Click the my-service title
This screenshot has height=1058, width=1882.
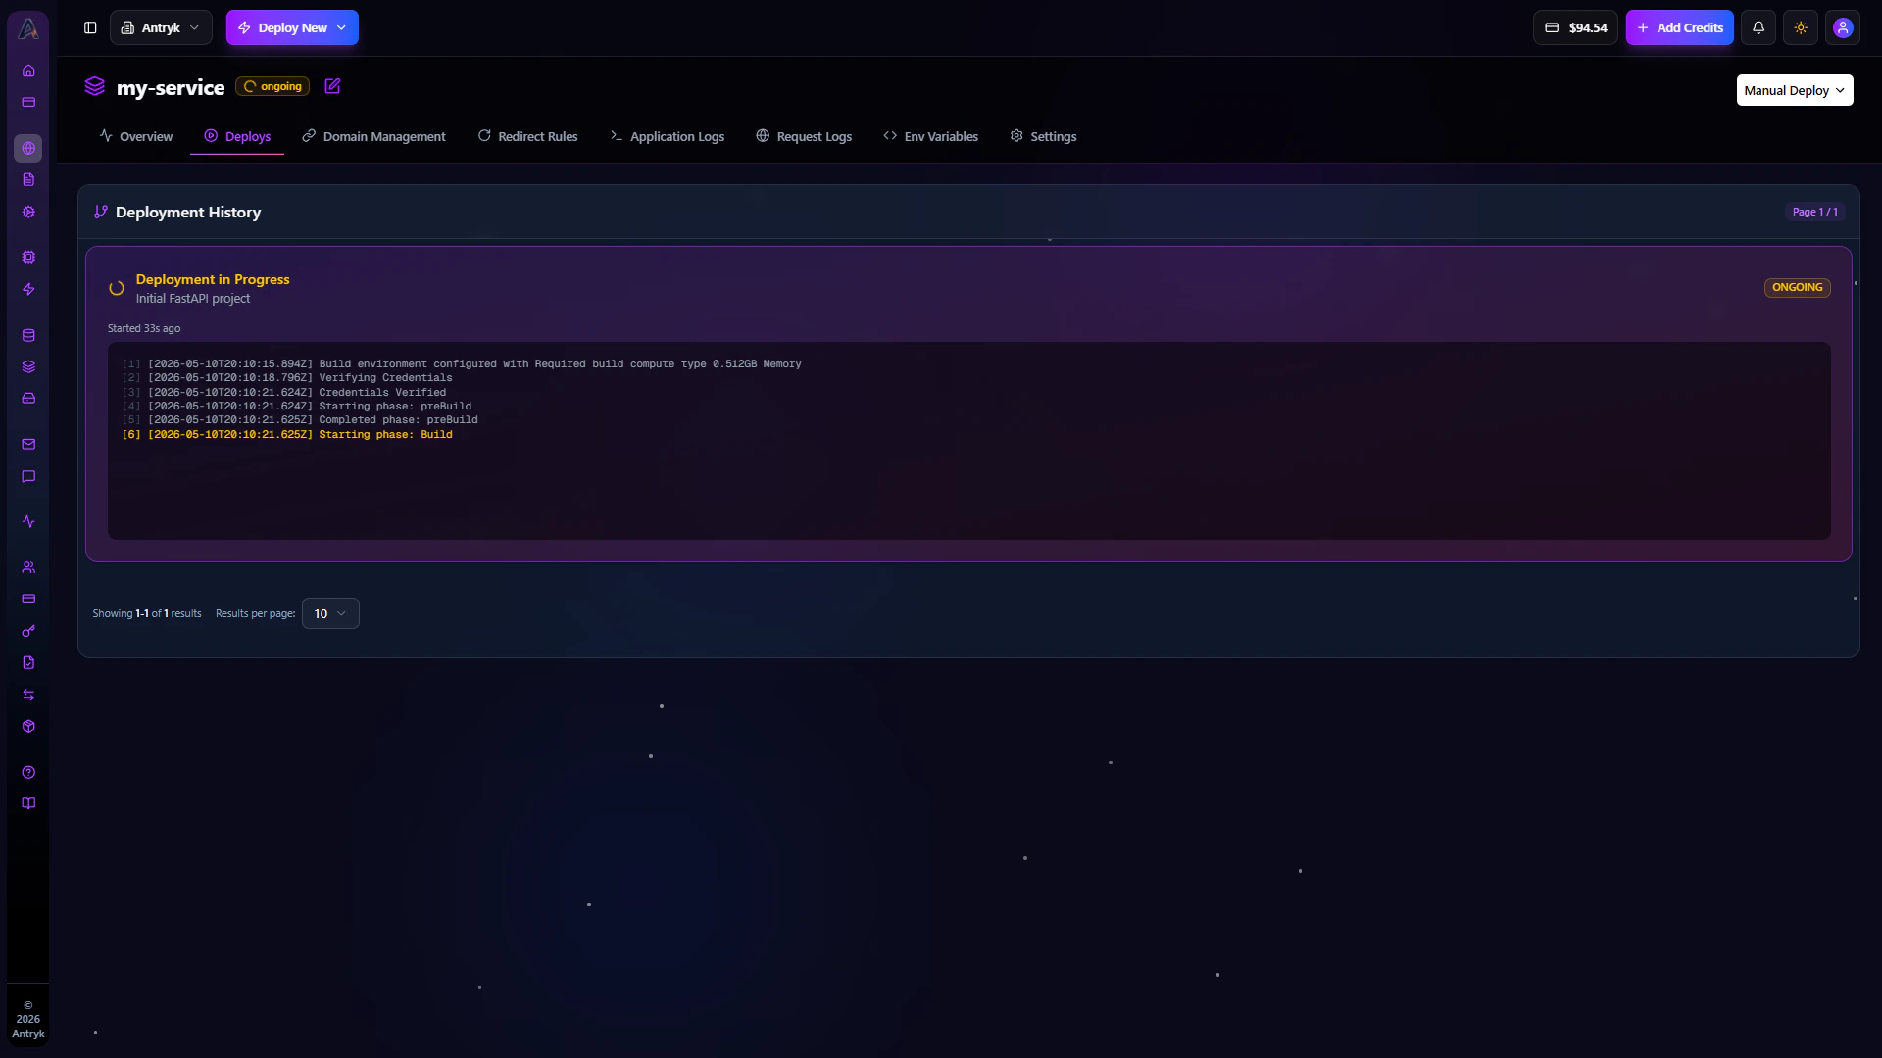click(171, 87)
